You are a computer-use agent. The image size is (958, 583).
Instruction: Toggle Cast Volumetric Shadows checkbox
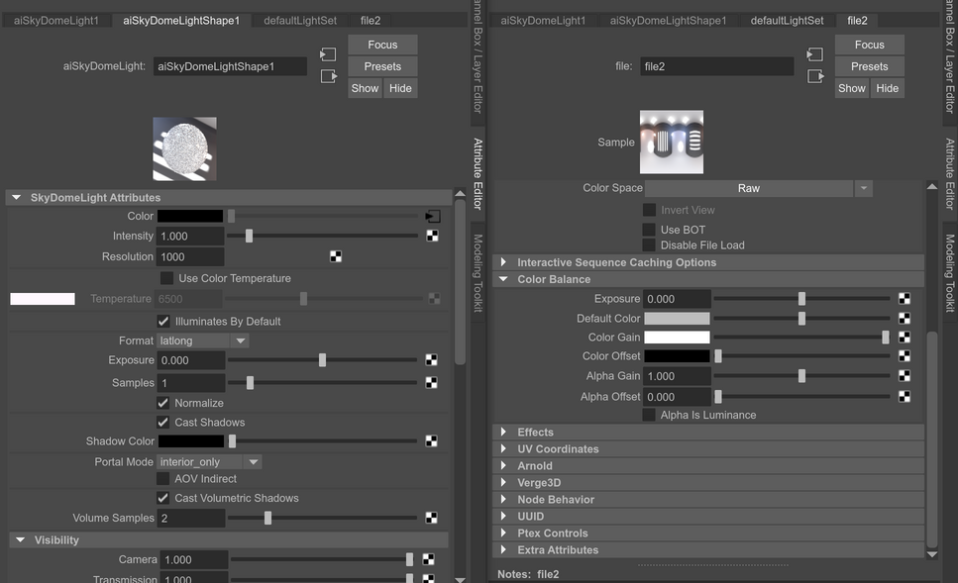point(163,498)
